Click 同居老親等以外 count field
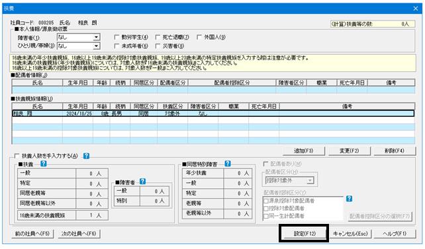This screenshot has height=249, width=425. (92, 203)
